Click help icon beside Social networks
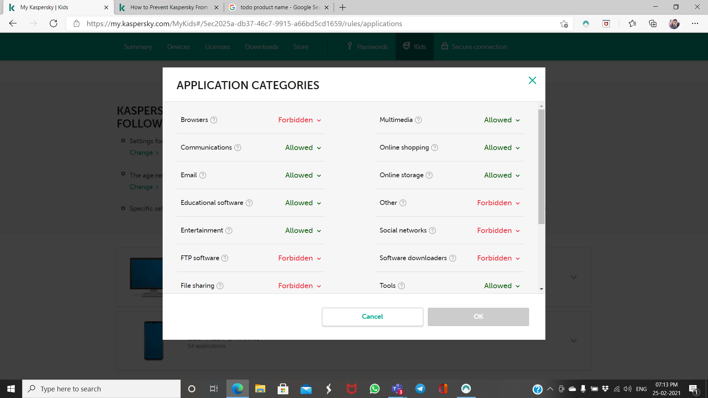The height and width of the screenshot is (398, 708). (433, 231)
